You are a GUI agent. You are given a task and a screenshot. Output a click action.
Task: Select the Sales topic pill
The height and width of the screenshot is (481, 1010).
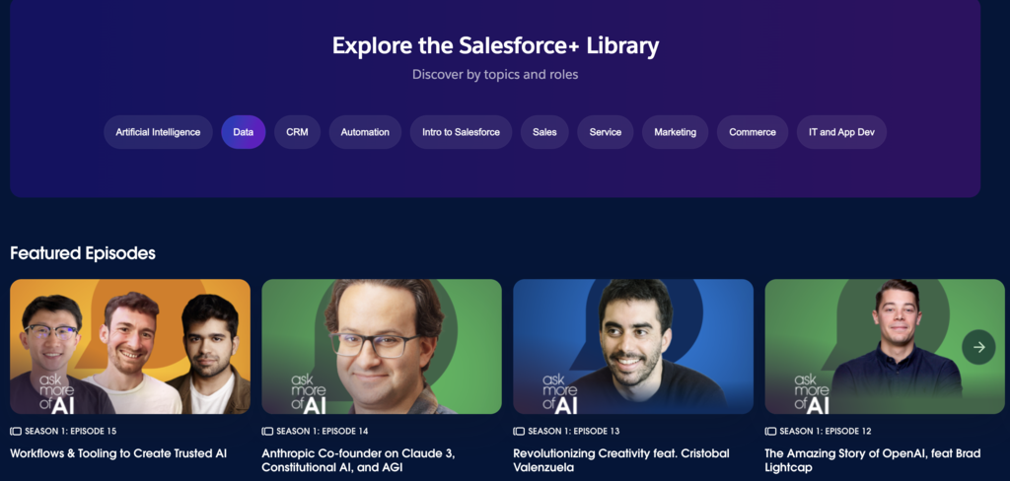click(x=544, y=132)
